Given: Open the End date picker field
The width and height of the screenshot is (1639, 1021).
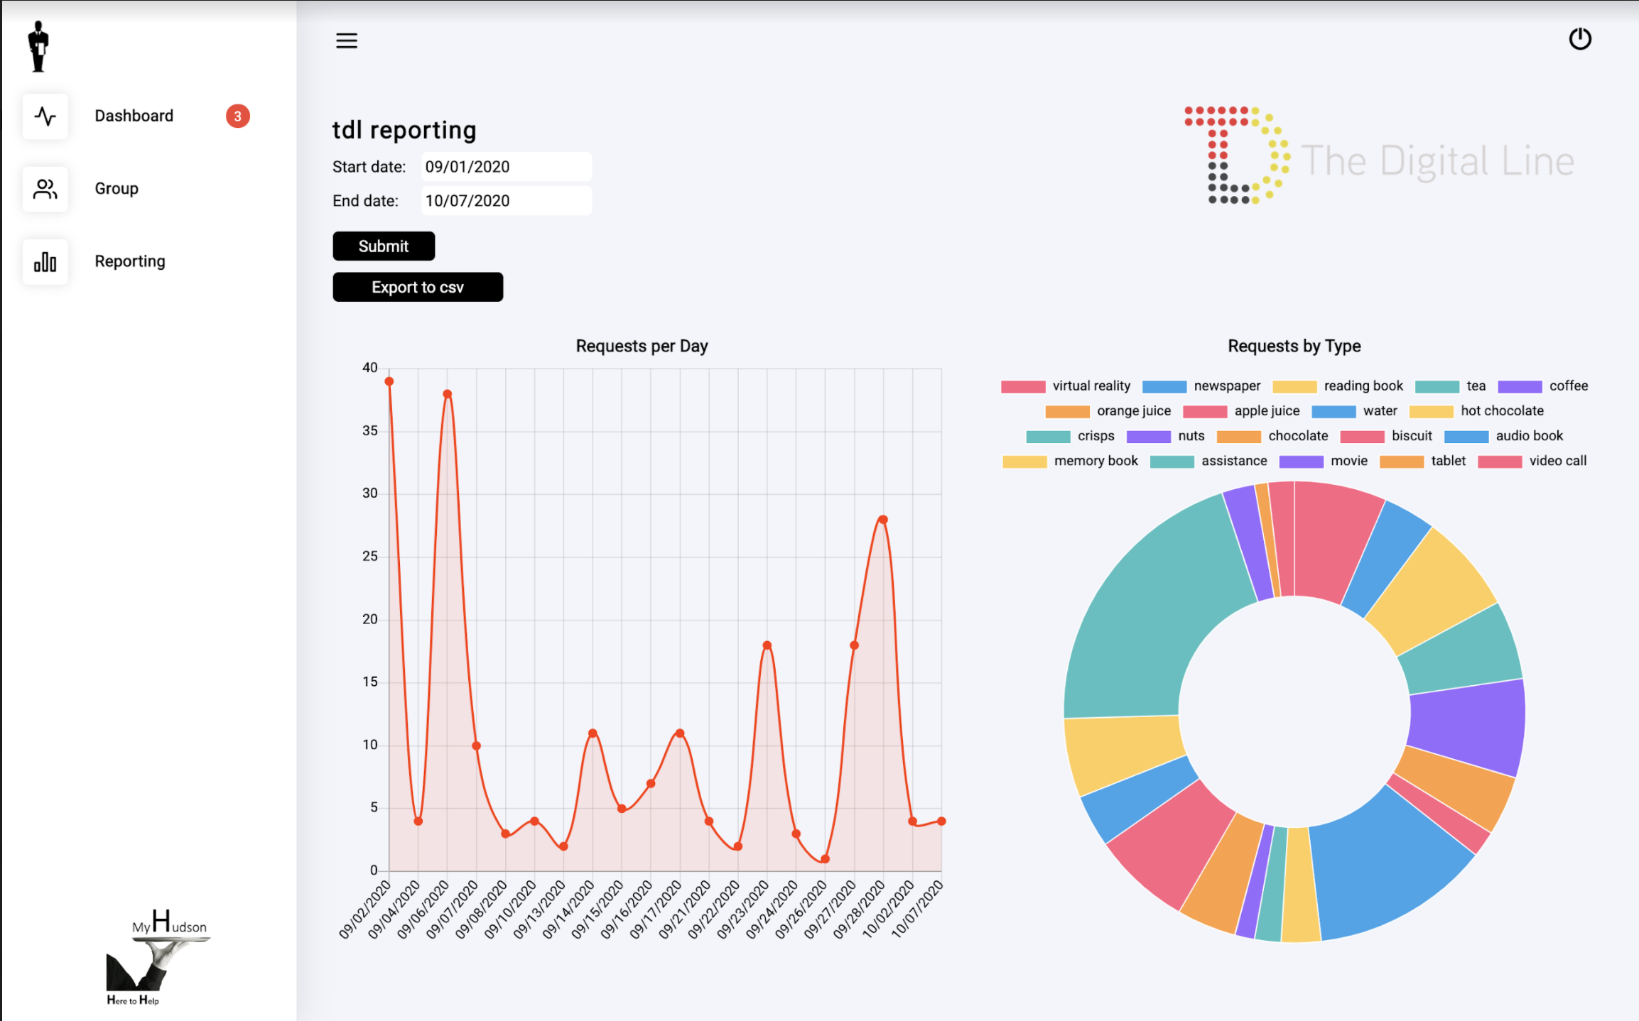Looking at the screenshot, I should click(x=506, y=201).
